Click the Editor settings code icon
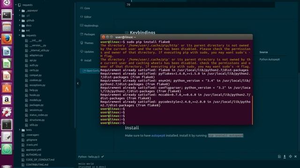 point(82,17)
